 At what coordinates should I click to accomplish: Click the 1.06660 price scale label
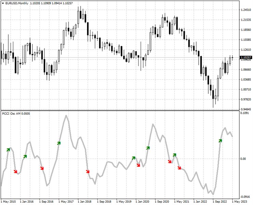pos(246,70)
